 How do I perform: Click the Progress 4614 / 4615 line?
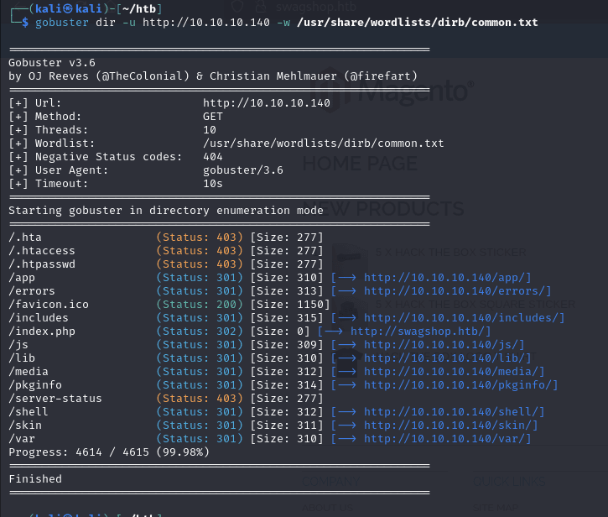[x=109, y=452]
